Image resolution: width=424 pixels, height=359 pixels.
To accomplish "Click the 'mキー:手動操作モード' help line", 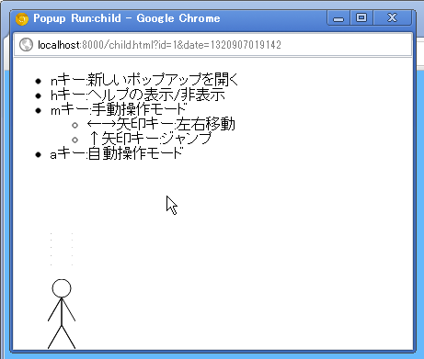I will coord(119,109).
